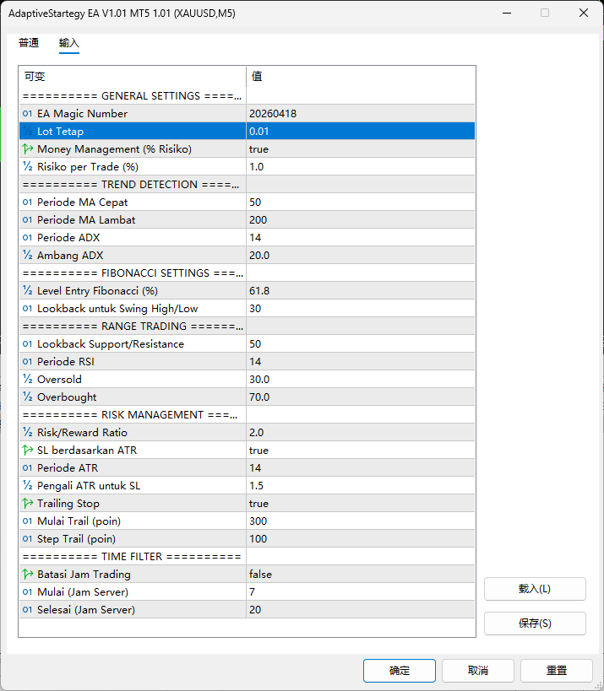Click the integer icon beside Periode MA Cepat
Image resolution: width=604 pixels, height=691 pixels.
27,202
